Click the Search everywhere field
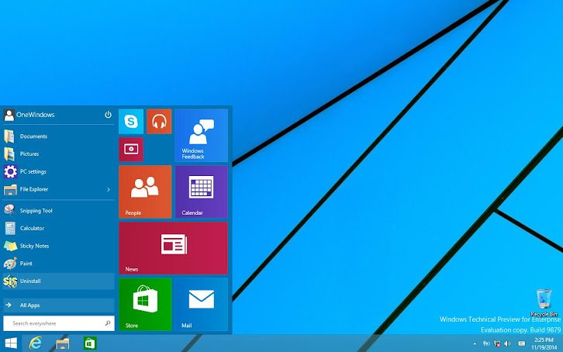Image resolution: width=563 pixels, height=352 pixels. 58,323
